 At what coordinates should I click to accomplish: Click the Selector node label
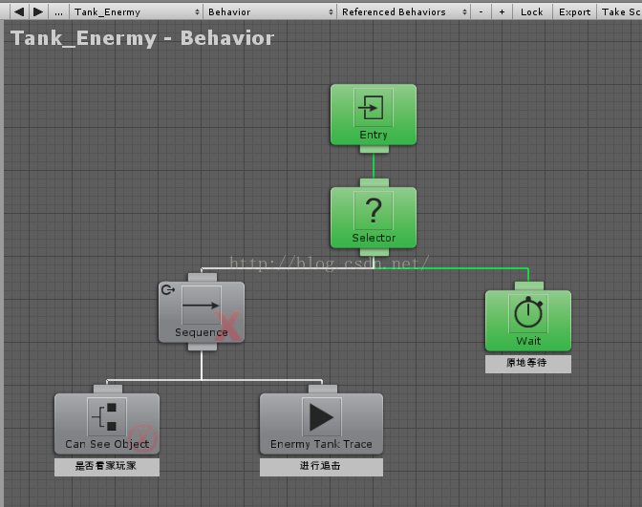point(374,238)
